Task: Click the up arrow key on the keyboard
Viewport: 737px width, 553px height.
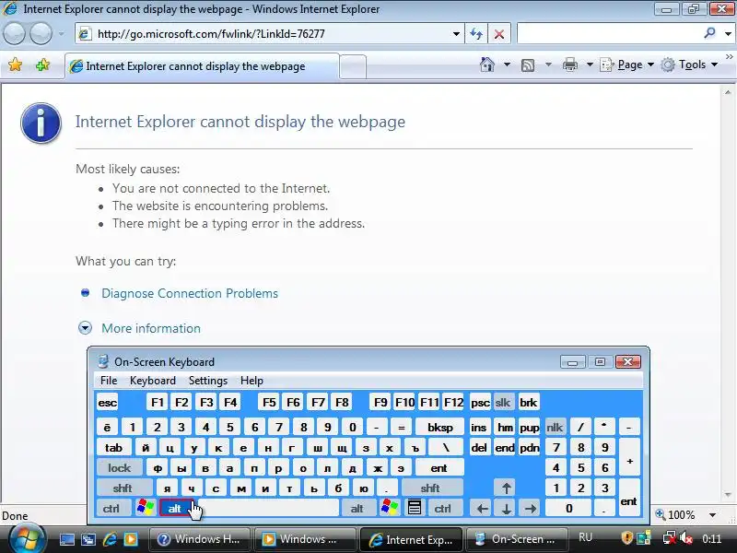Action: (506, 488)
